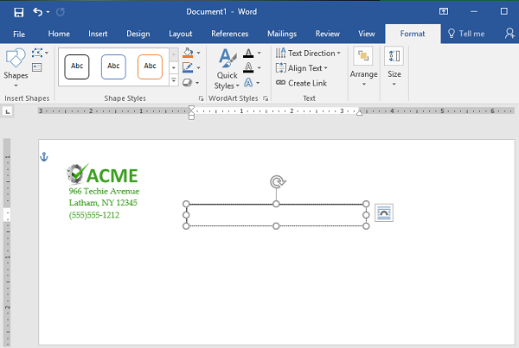The image size is (519, 348).
Task: Select the orange outline shape style
Action: pos(150,66)
